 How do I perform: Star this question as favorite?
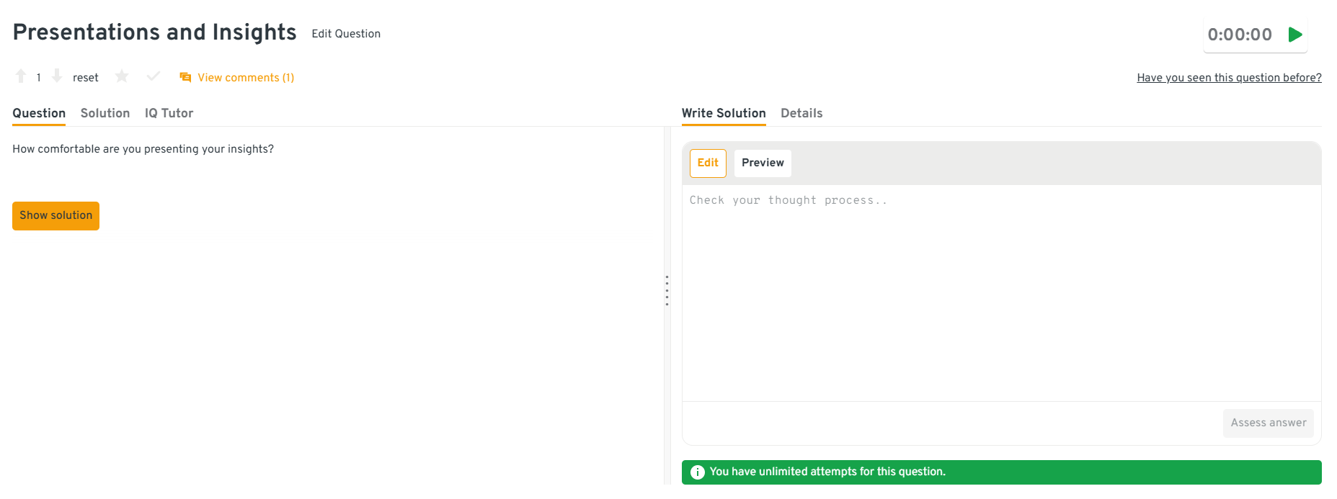(x=122, y=76)
